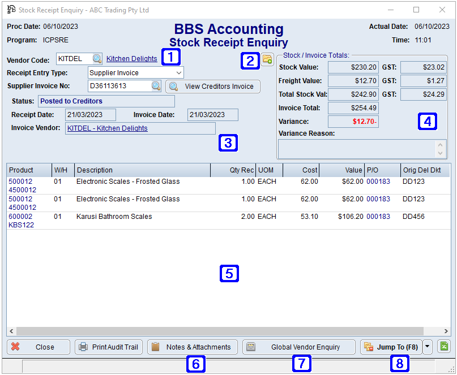Click the envelope icon on Global Vendor Enquiry

tap(251, 347)
